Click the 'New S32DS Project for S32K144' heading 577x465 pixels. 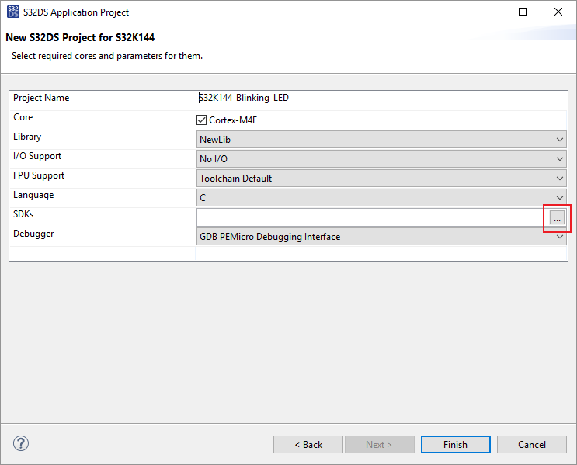click(x=80, y=37)
